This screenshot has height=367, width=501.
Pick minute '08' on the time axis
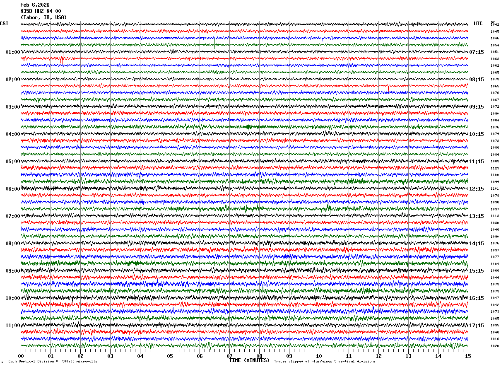[x=259, y=356]
